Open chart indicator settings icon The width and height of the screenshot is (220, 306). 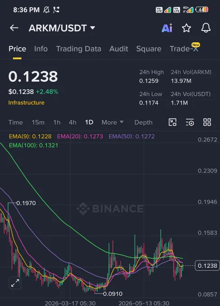pos(190,122)
